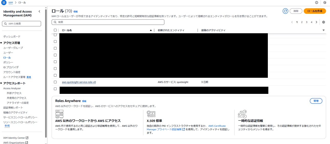
Task: Collapse the アクセス管理 section
Action: (1, 43)
